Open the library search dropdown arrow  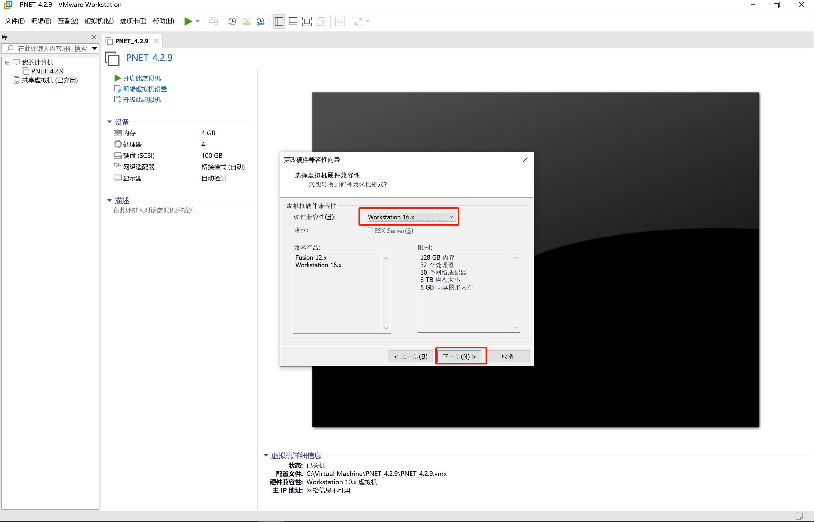point(95,48)
